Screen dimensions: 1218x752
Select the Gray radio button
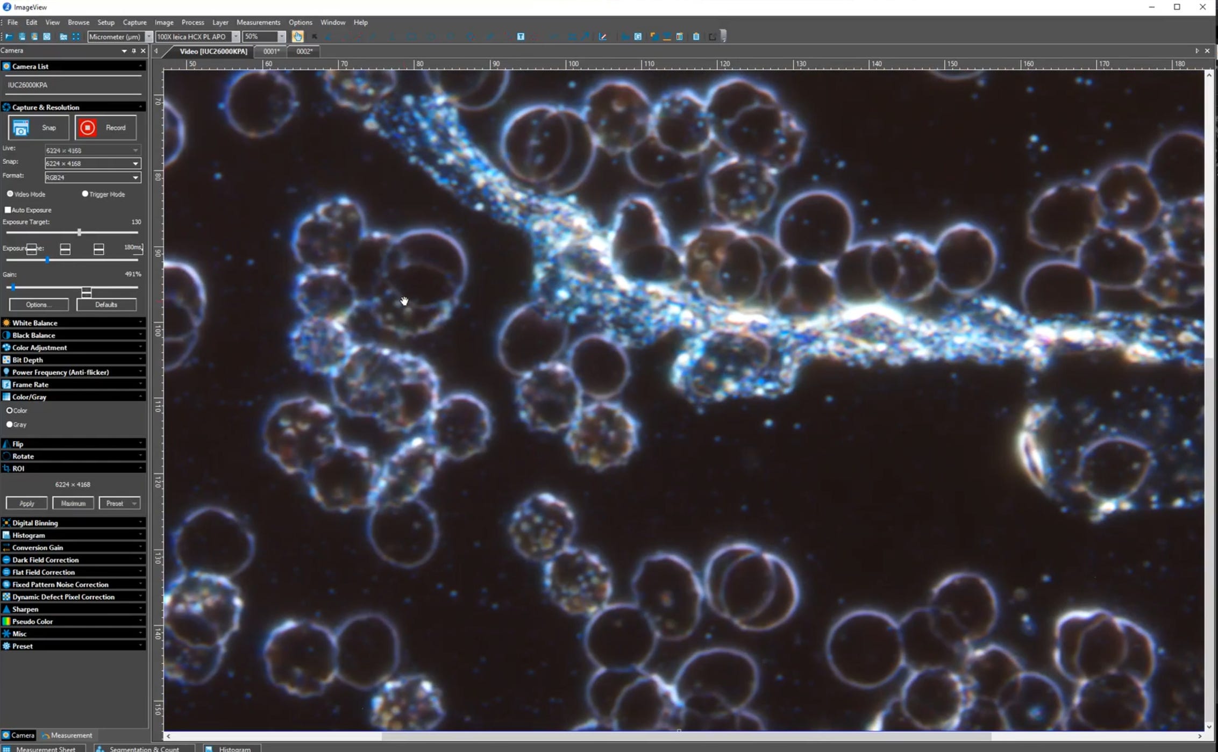9,424
